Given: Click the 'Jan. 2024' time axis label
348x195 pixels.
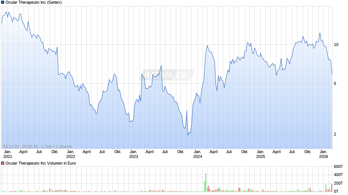Looking at the screenshot, I should [198, 154].
